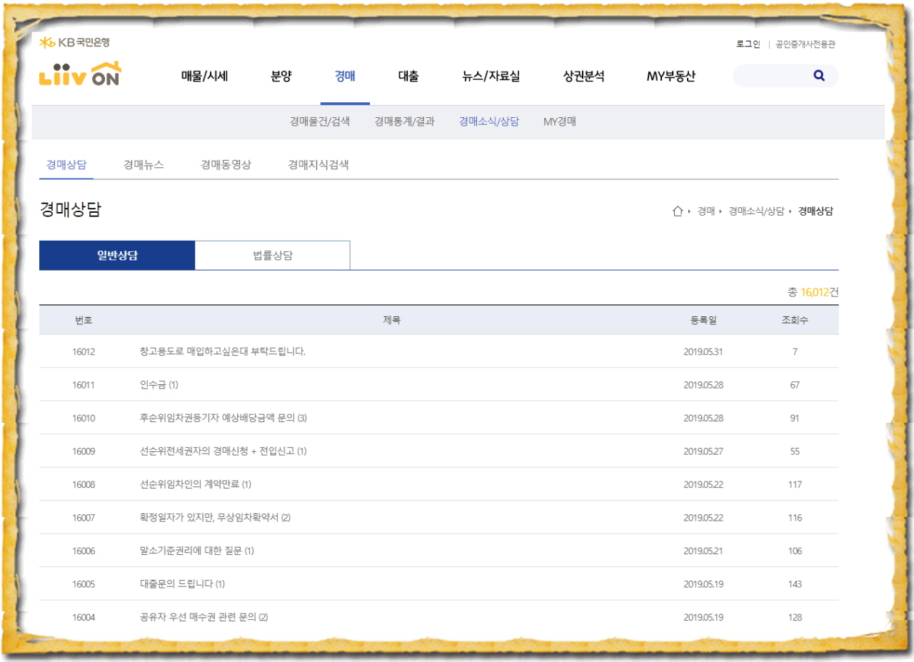Open the 경매 main menu
This screenshot has width=914, height=662.
345,76
